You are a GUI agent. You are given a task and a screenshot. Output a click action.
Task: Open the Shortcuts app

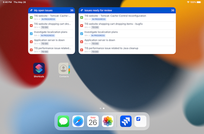(39, 68)
